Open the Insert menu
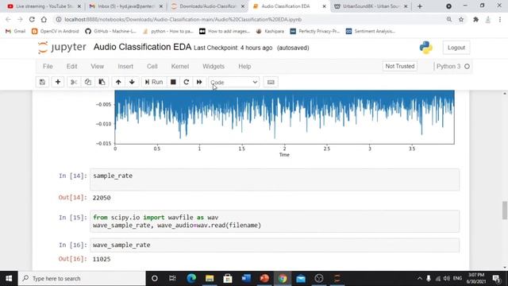This screenshot has height=286, width=508. pyautogui.click(x=125, y=66)
